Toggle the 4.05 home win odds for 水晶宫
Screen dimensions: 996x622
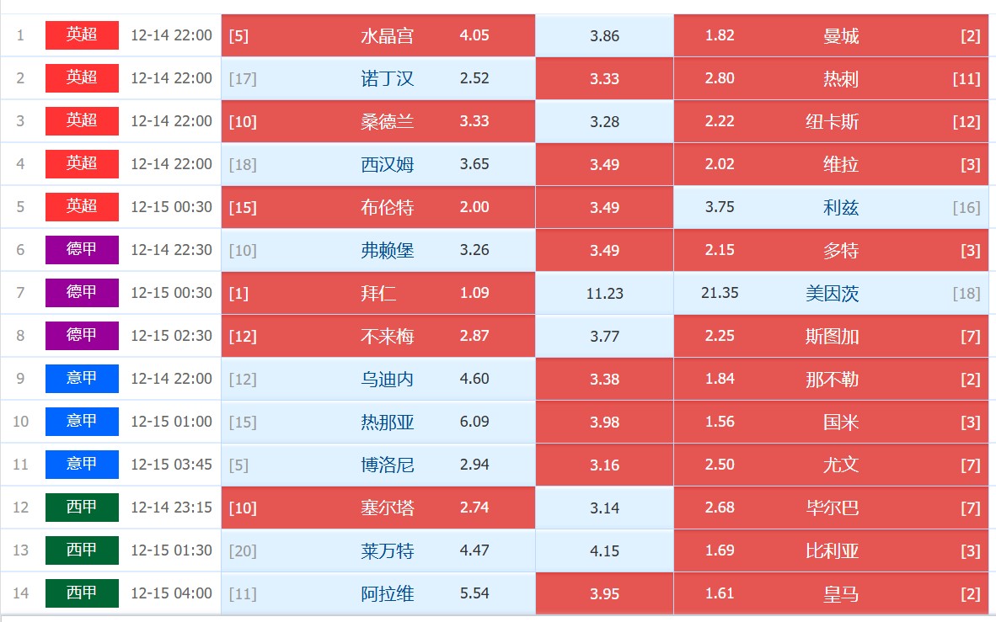pos(474,35)
